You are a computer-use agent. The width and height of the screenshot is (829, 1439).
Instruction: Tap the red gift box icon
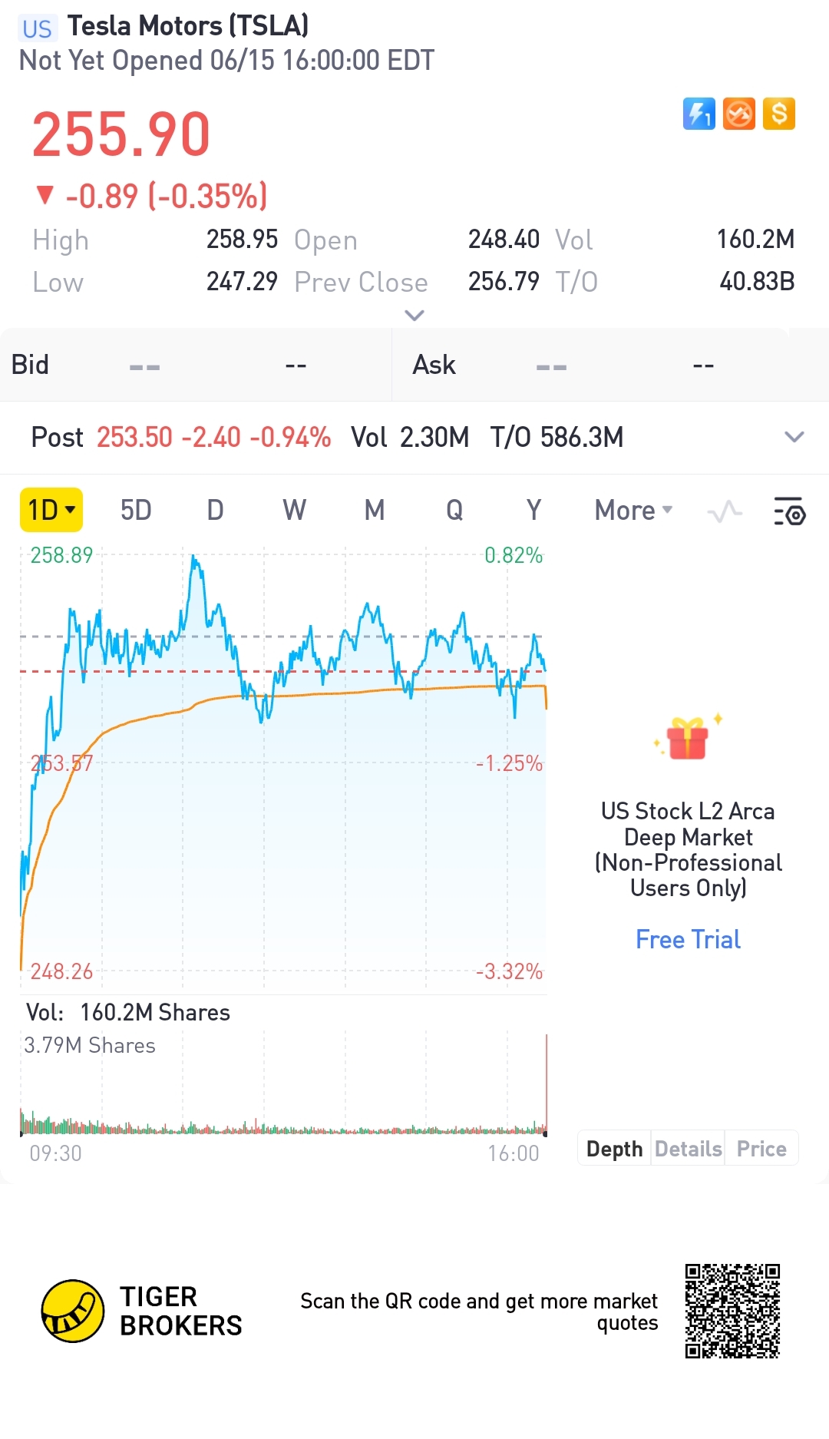pos(687,739)
